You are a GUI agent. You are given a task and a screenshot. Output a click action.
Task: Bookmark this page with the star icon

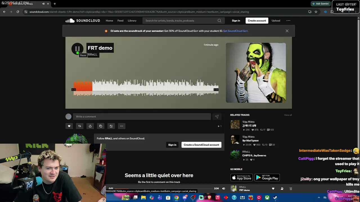316,12
